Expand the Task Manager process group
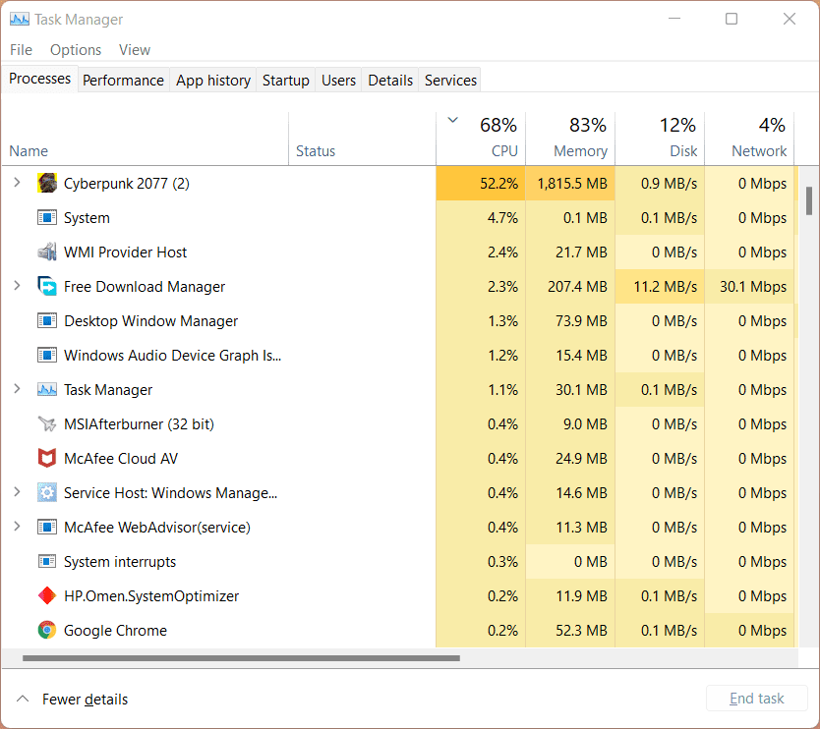Image resolution: width=820 pixels, height=729 pixels. click(18, 389)
